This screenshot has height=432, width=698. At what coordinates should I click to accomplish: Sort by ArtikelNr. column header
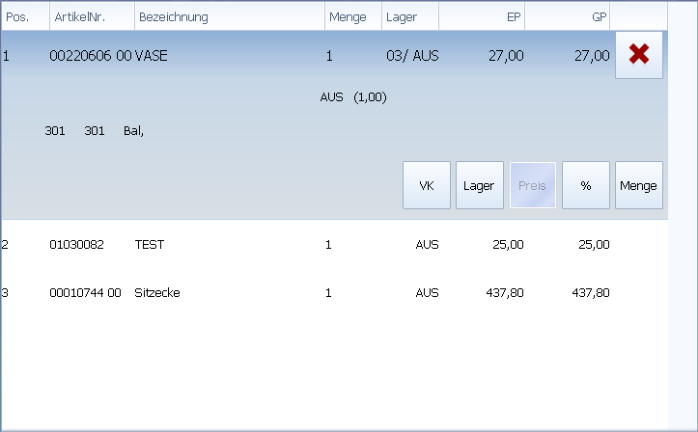coord(92,16)
